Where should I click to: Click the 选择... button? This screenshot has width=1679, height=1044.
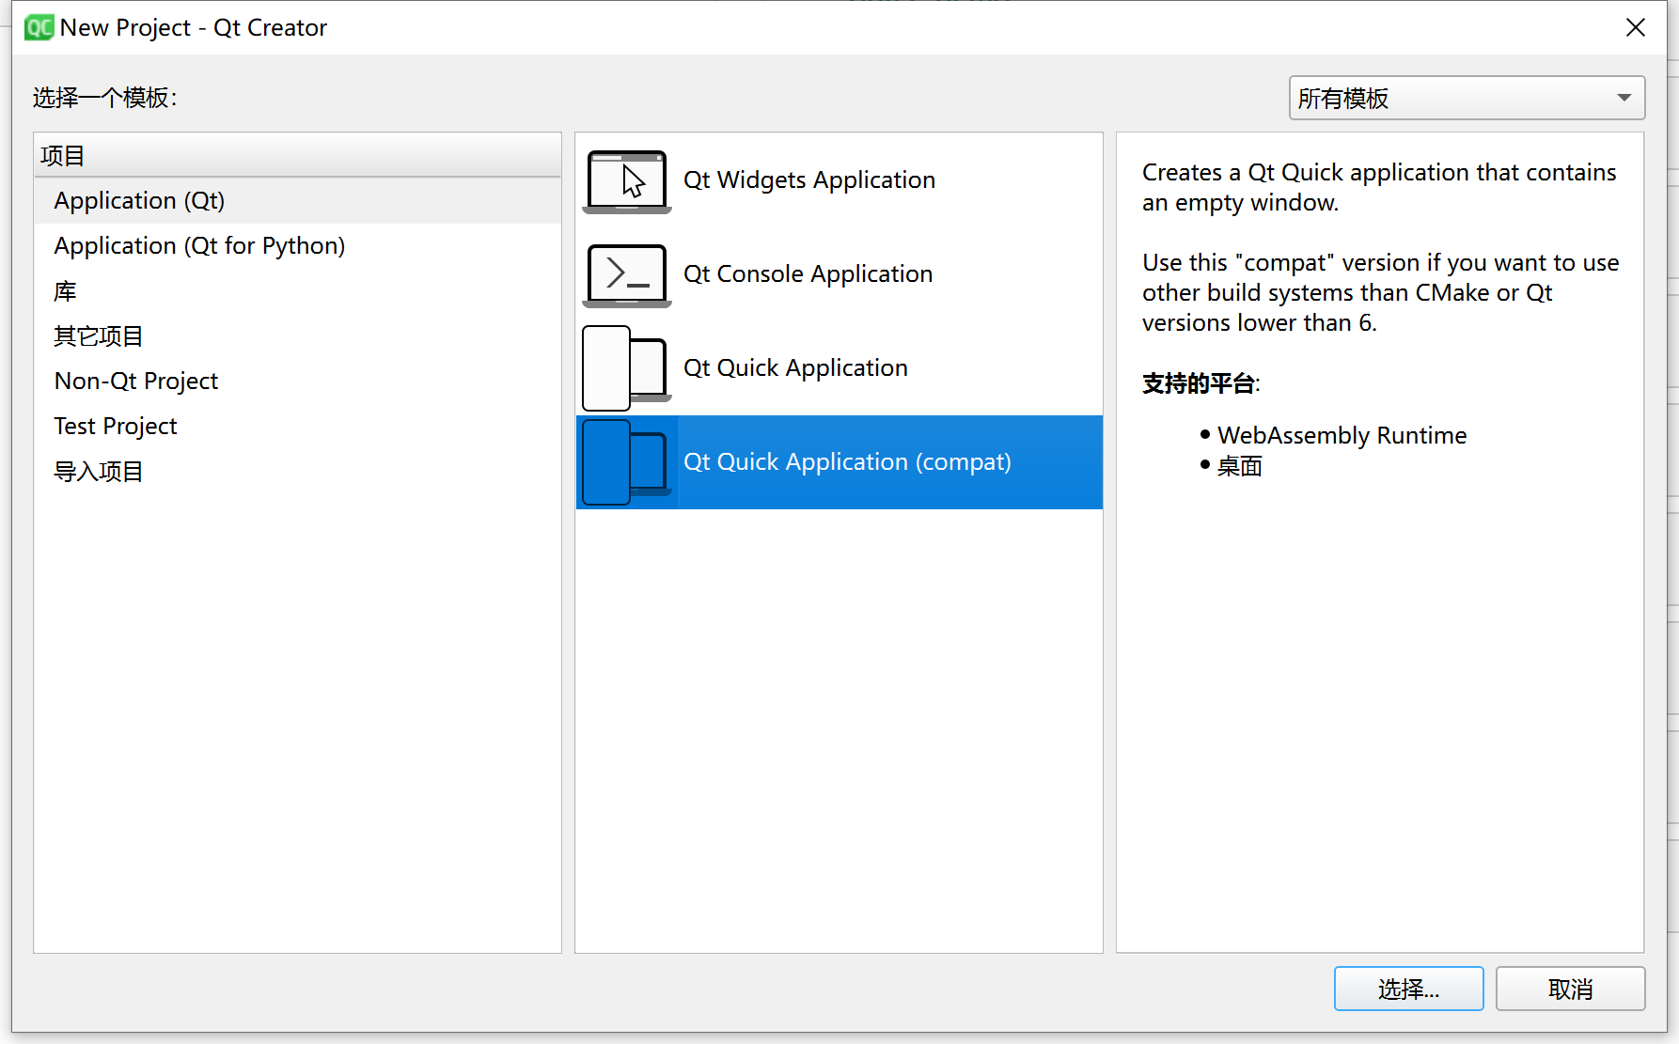point(1408,989)
